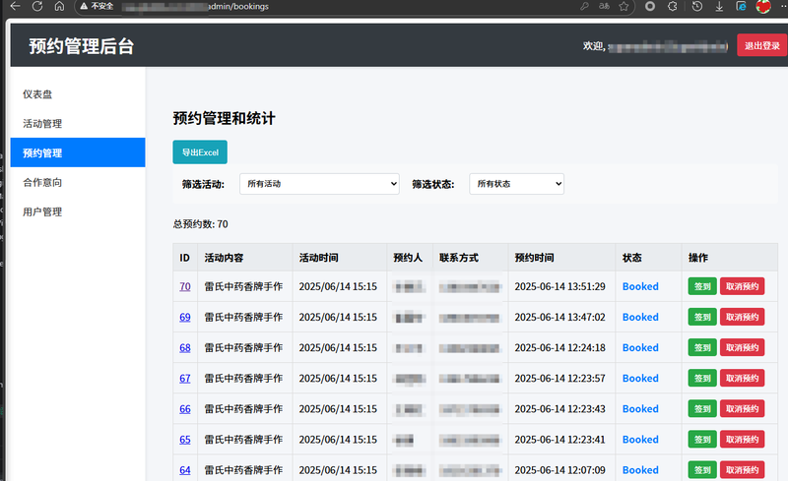
Task: Open browser history clock icon
Action: pos(696,6)
